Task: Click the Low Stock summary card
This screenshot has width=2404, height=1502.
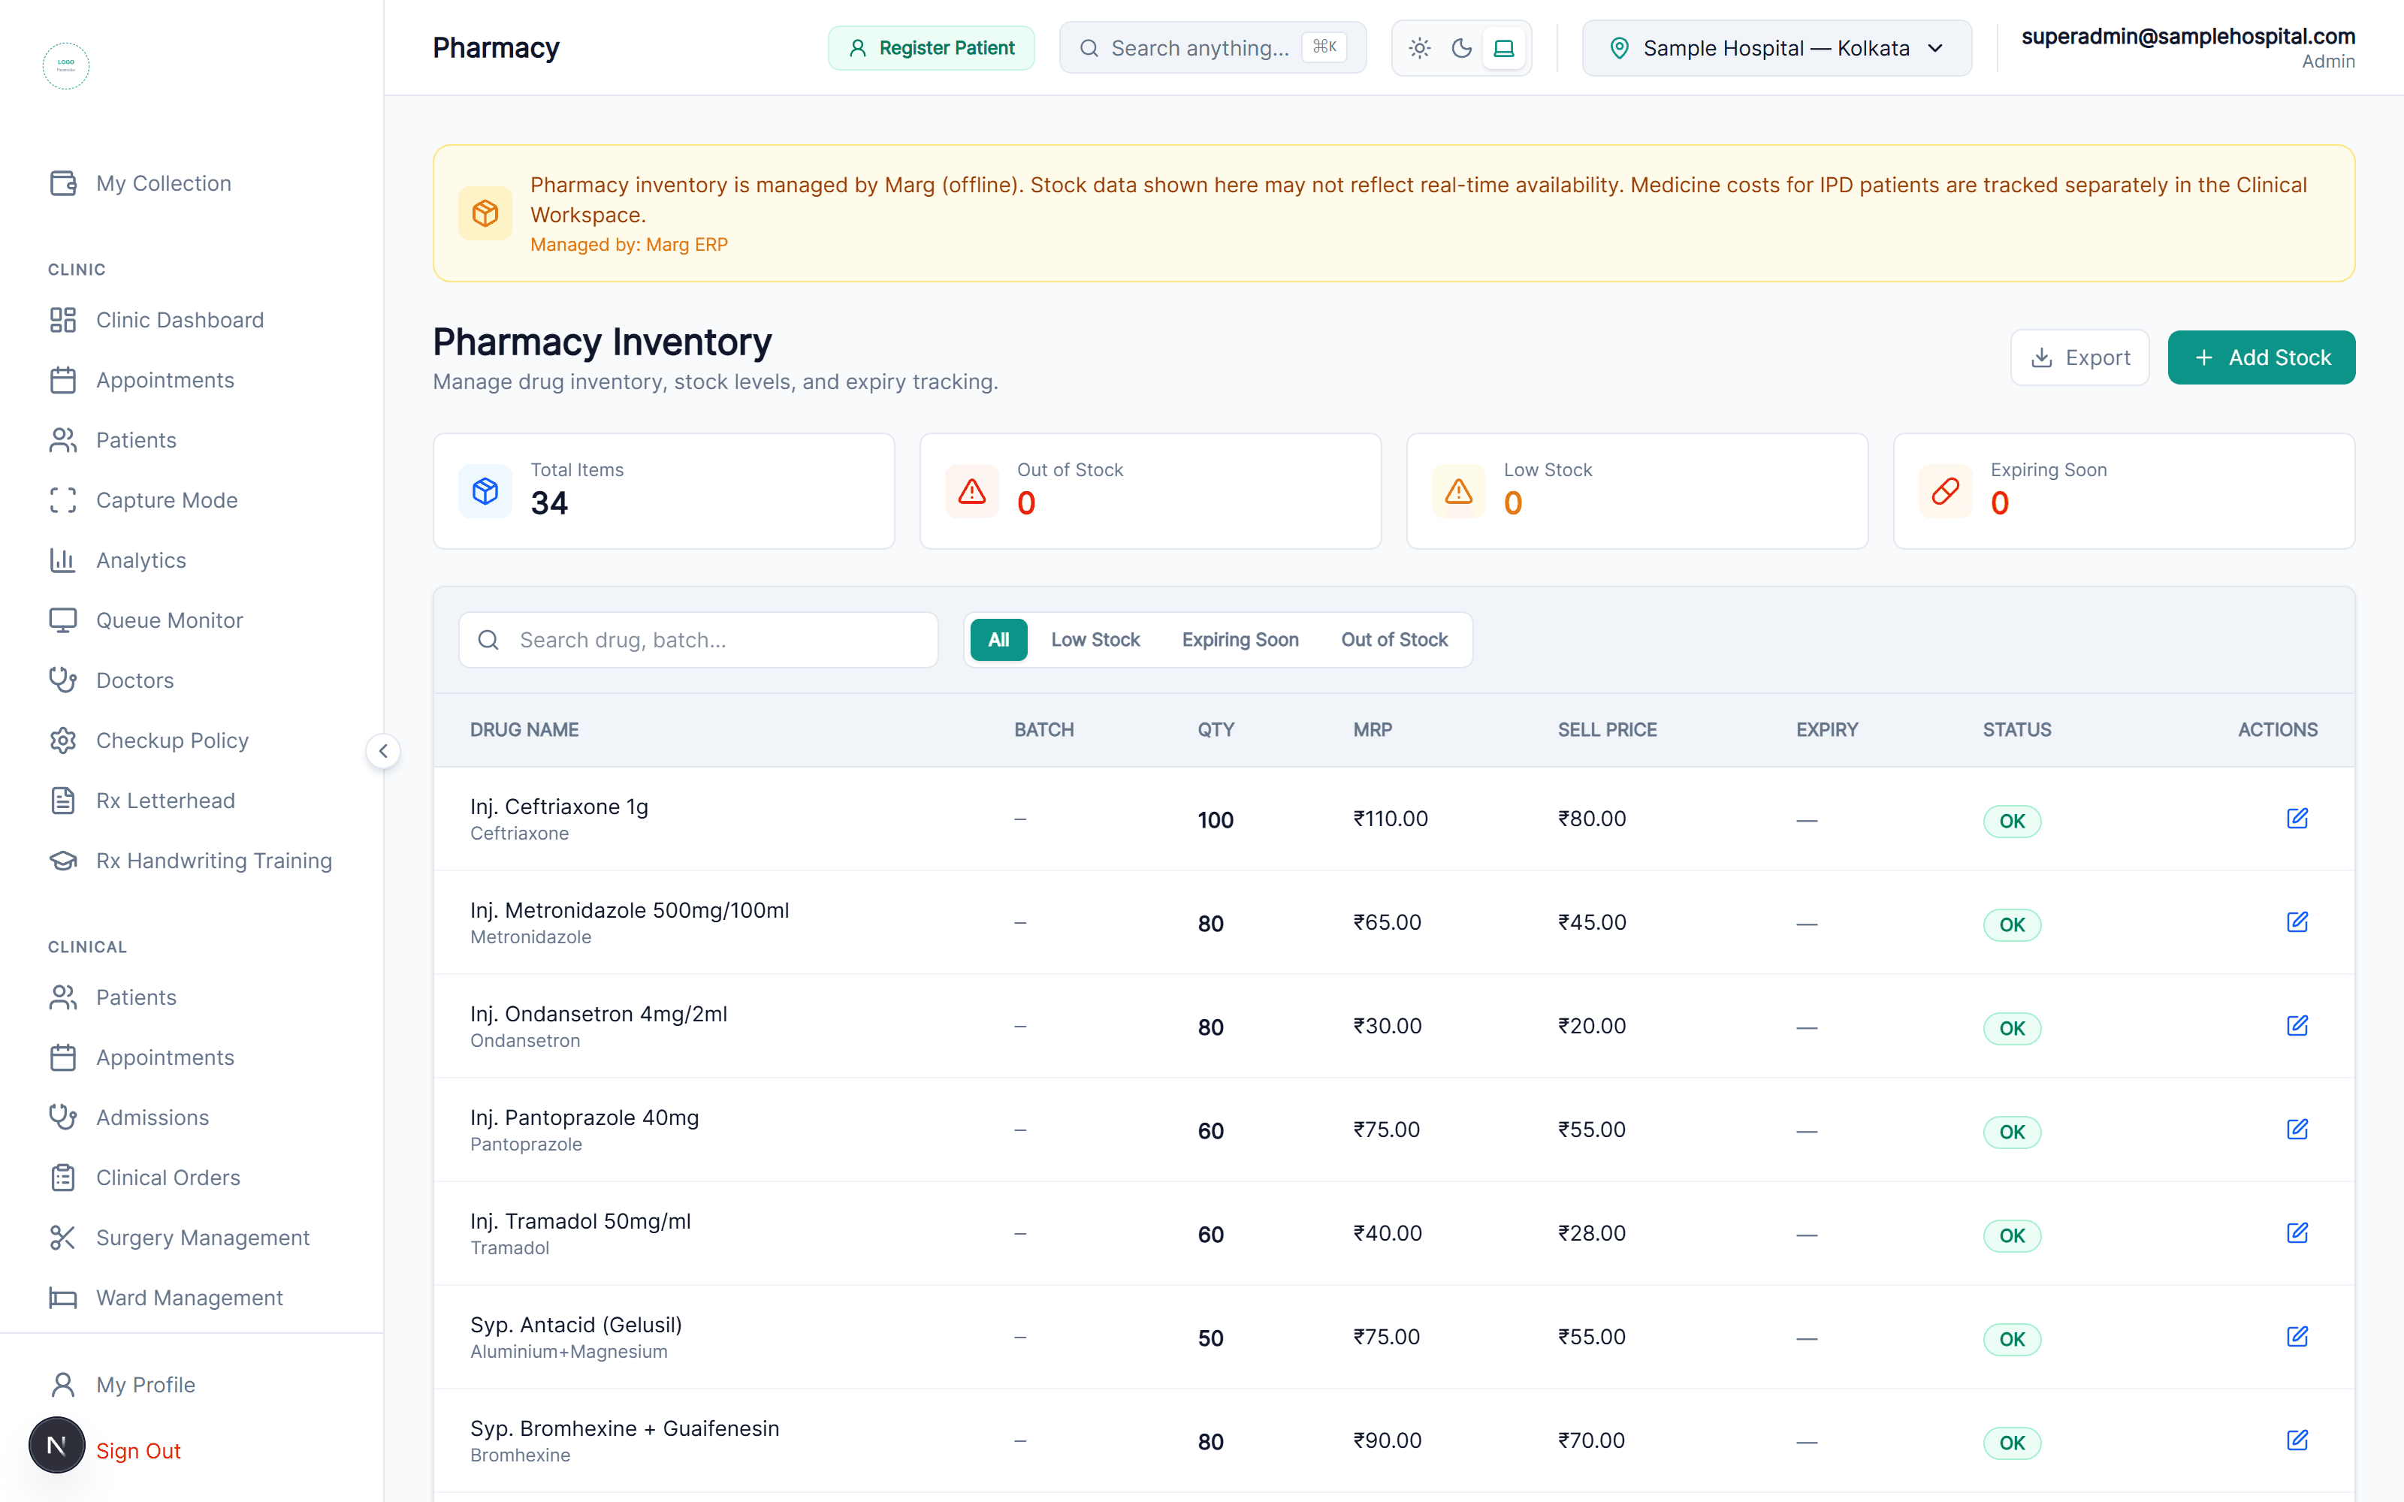Action: coord(1636,490)
